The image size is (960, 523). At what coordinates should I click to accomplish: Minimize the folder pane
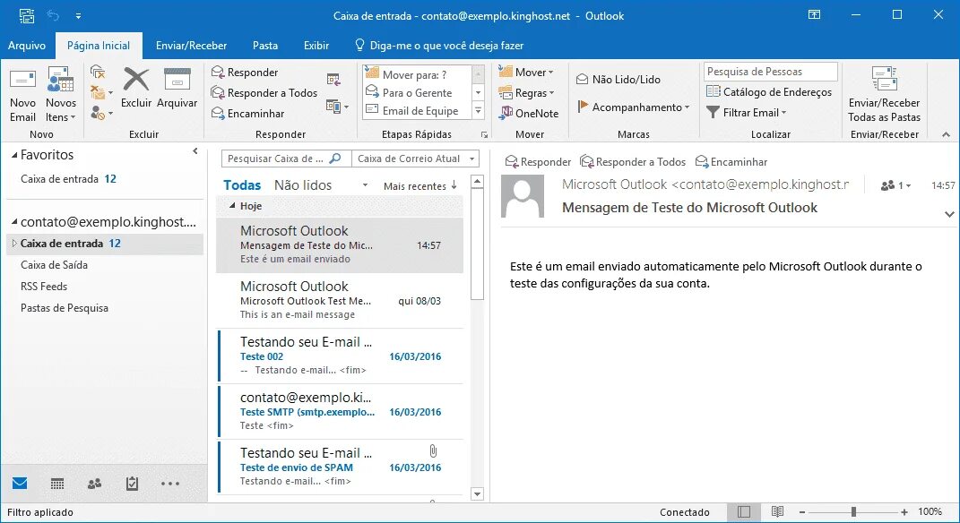coord(195,150)
